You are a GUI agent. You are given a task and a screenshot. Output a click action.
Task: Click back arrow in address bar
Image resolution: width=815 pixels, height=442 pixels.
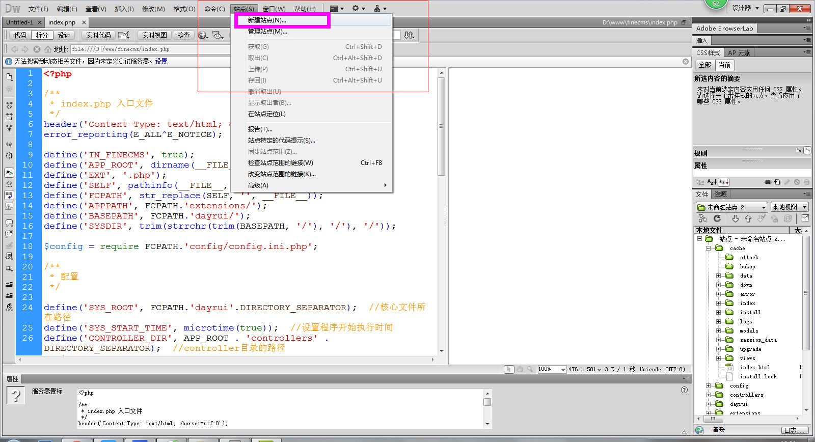14,49
